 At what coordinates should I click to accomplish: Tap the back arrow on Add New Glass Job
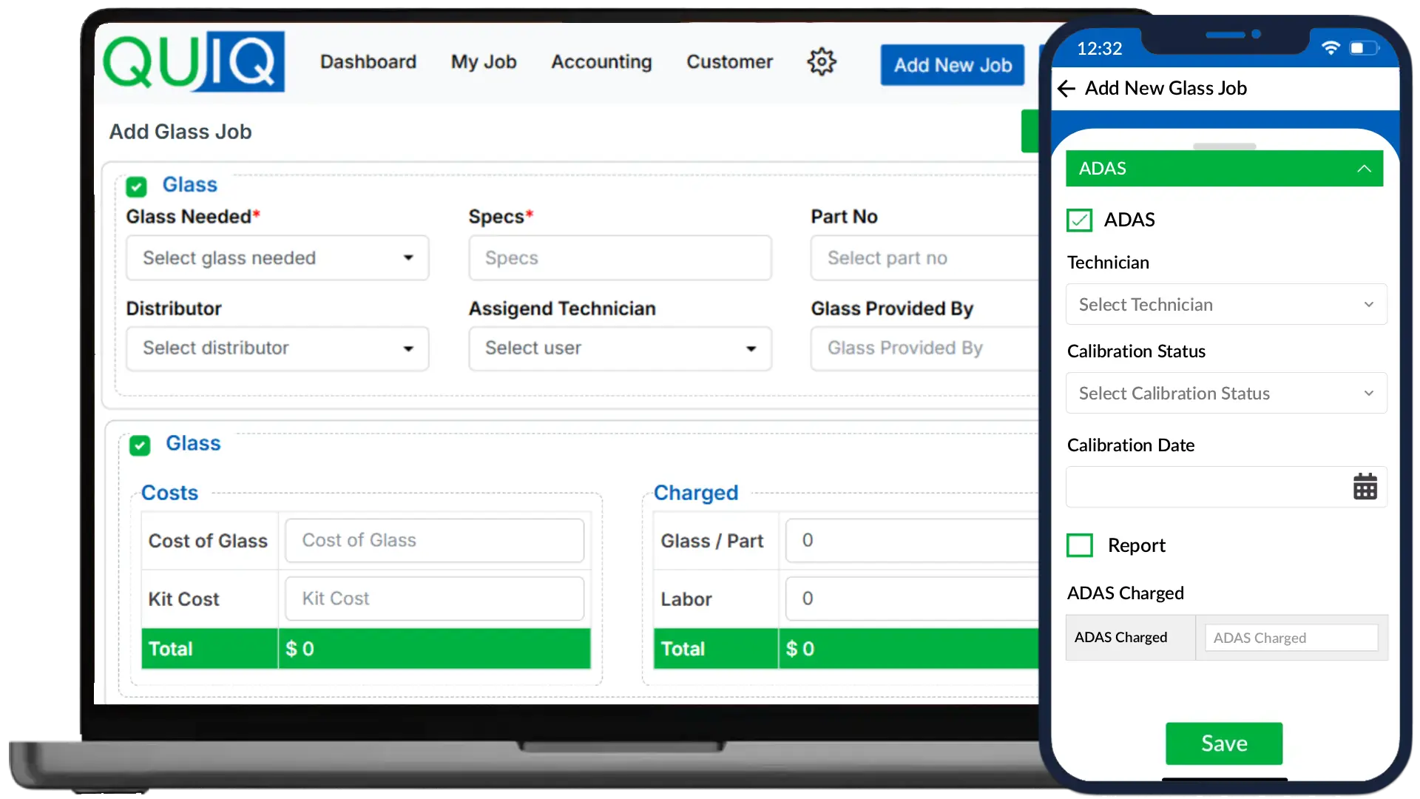click(1066, 89)
